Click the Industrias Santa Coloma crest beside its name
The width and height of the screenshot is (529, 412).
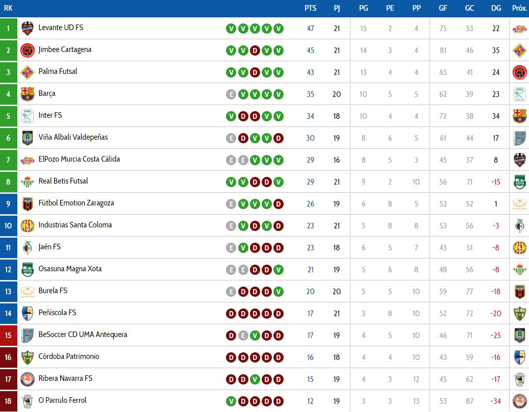point(28,225)
